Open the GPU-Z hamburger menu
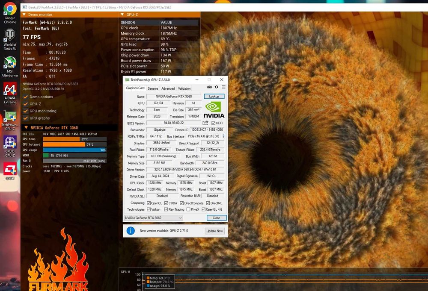 (x=223, y=87)
